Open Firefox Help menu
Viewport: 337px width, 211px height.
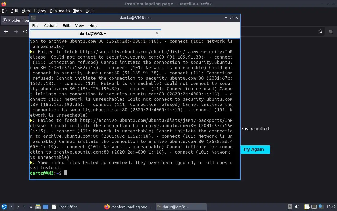pyautogui.click(x=90, y=11)
